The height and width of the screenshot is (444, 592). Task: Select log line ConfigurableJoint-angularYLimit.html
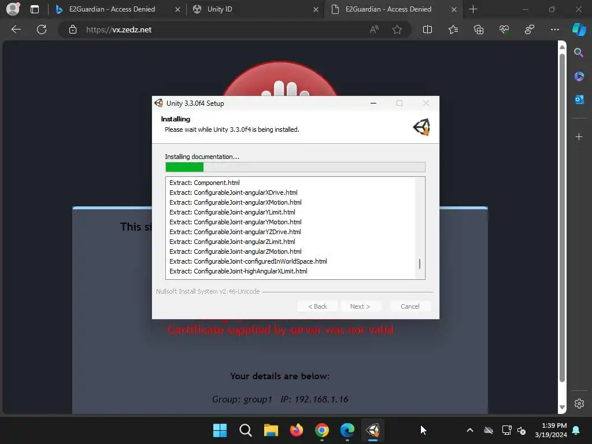pos(232,212)
